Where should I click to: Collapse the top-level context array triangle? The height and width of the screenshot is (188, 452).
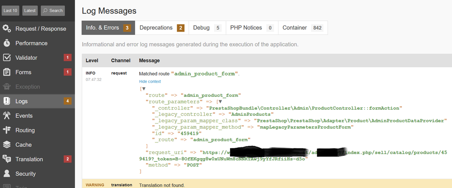coord(144,89)
